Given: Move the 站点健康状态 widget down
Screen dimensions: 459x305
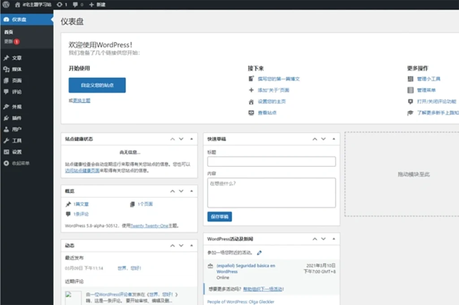Looking at the screenshot, I should 181,139.
